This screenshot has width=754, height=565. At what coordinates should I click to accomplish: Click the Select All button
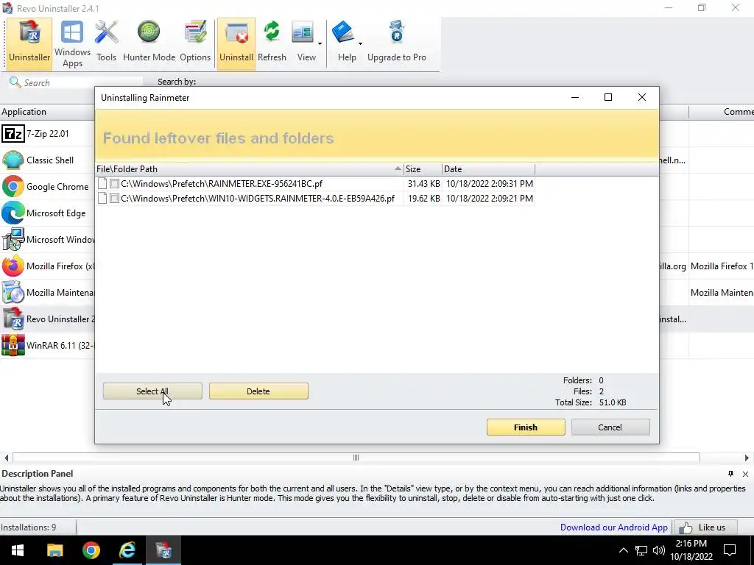point(152,391)
